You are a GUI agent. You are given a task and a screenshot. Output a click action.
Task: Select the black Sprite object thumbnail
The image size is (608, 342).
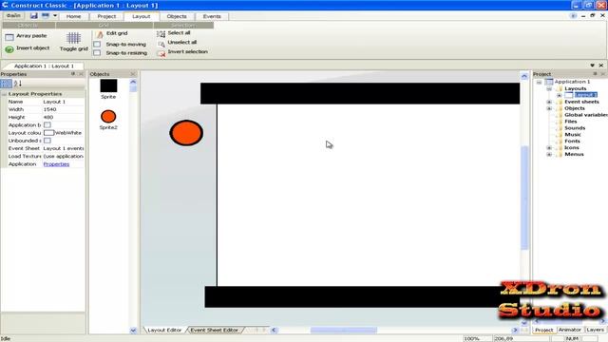click(x=108, y=85)
